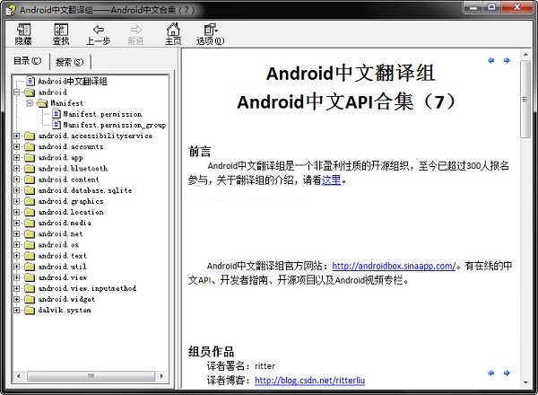The height and width of the screenshot is (395, 538).
Task: Expand the android.view node
Action: pos(16,277)
